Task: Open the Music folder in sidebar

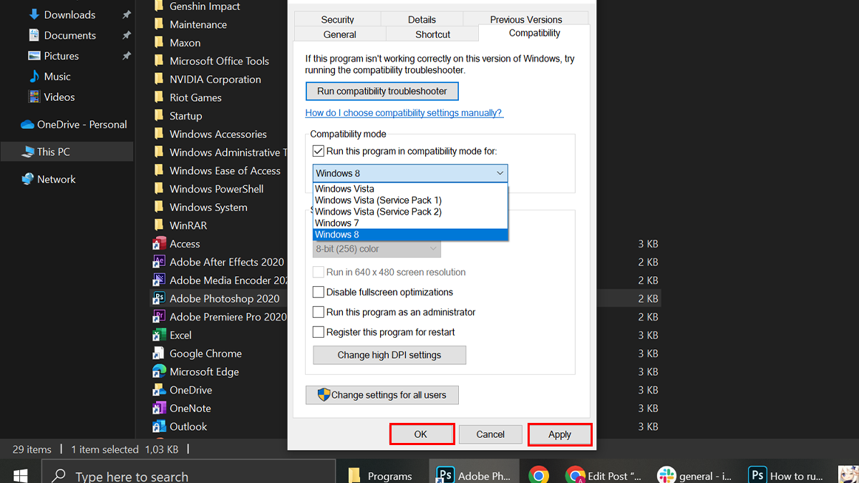Action: tap(57, 77)
